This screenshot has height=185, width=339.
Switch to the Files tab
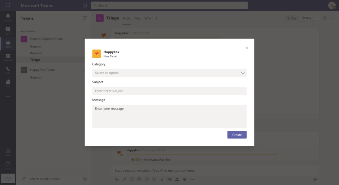click(138, 18)
